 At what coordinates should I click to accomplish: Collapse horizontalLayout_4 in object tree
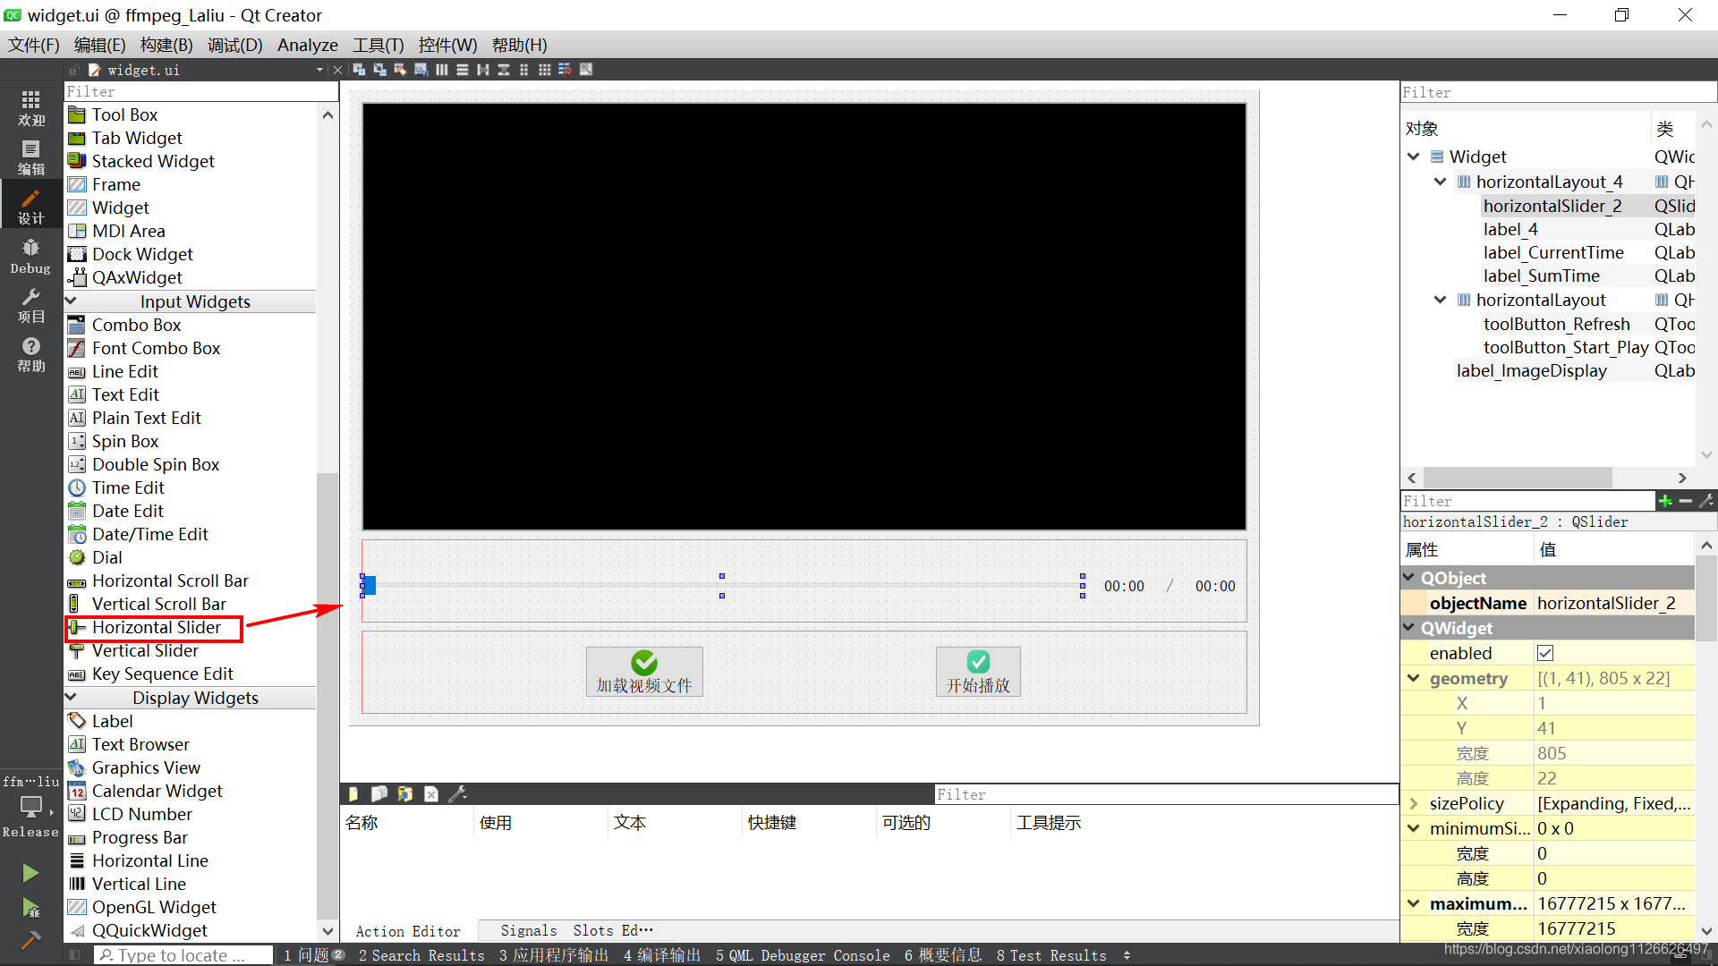point(1440,182)
